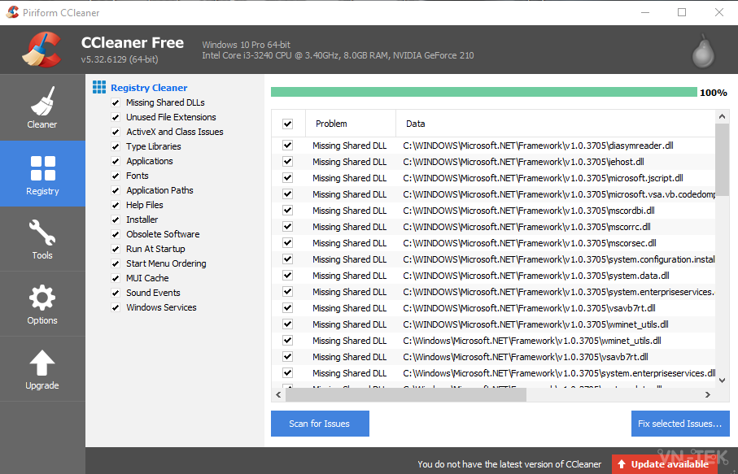Uncheck the system.data.dll result row
Screen dimensions: 738x474
click(287, 276)
